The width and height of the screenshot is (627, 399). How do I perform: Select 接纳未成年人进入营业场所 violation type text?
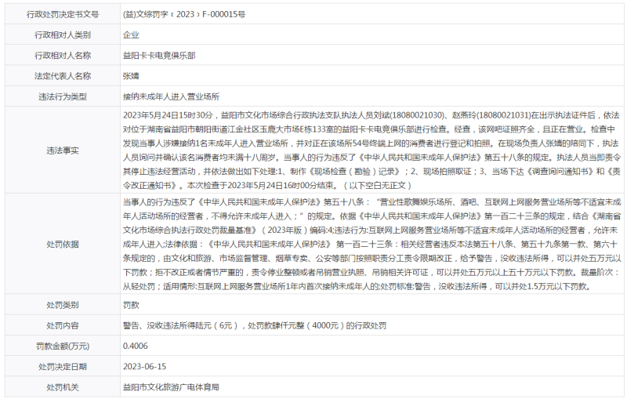pyautogui.click(x=169, y=96)
